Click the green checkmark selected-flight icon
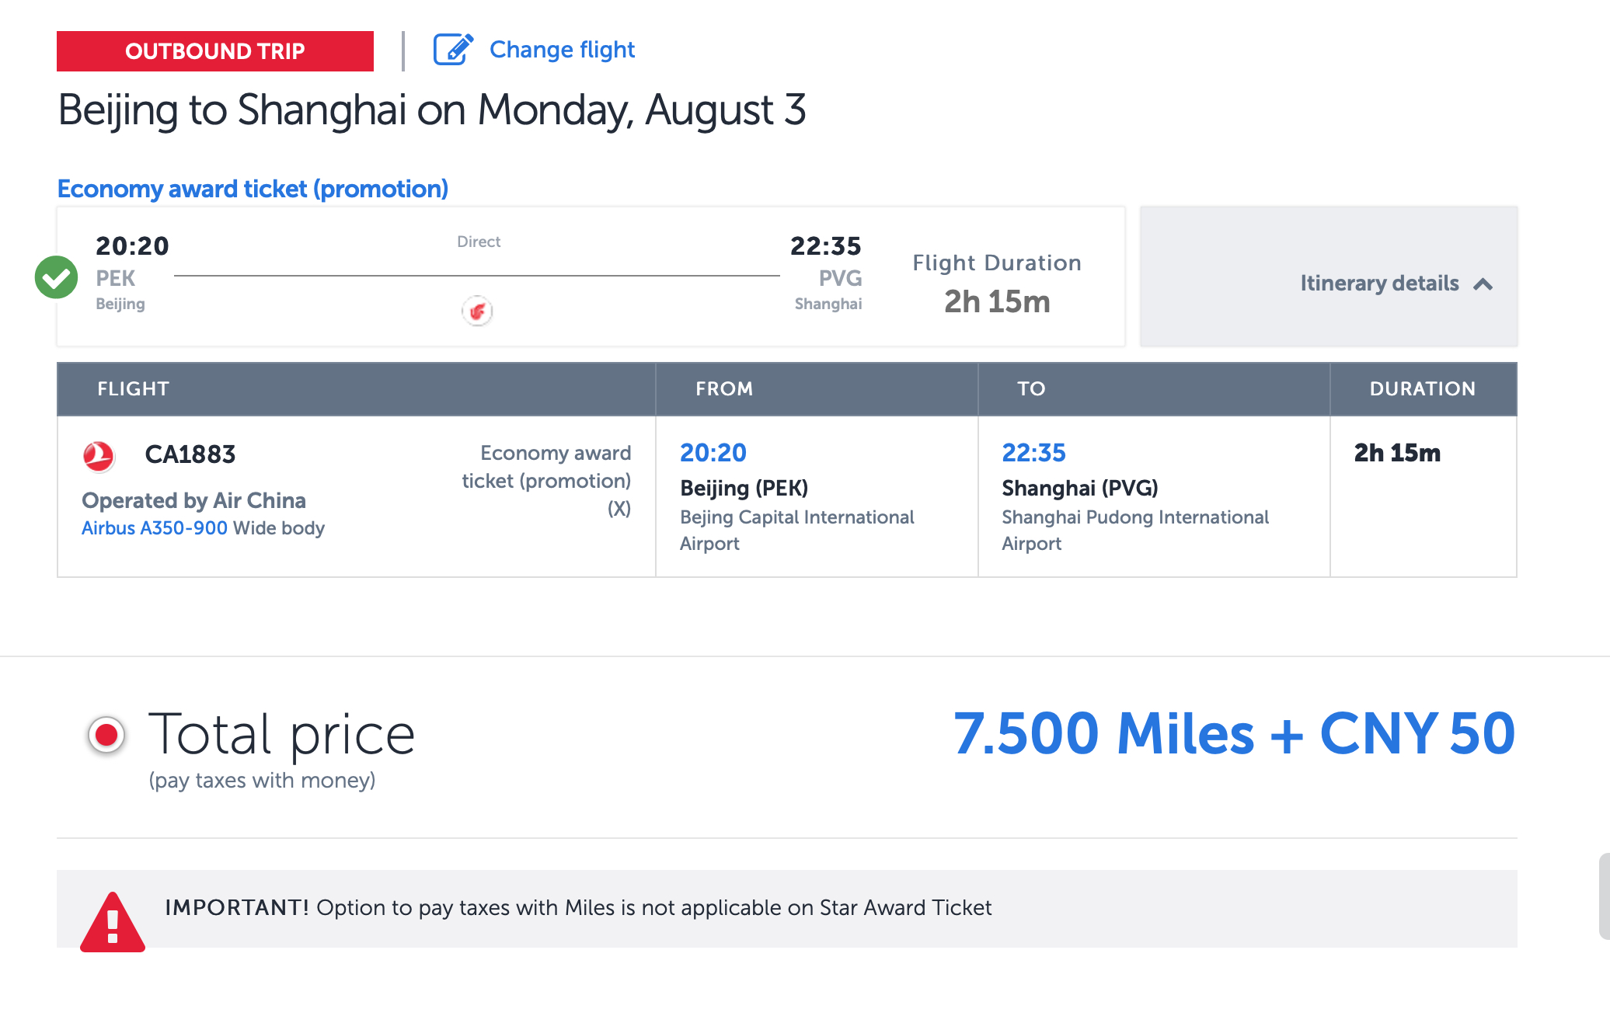 56,277
